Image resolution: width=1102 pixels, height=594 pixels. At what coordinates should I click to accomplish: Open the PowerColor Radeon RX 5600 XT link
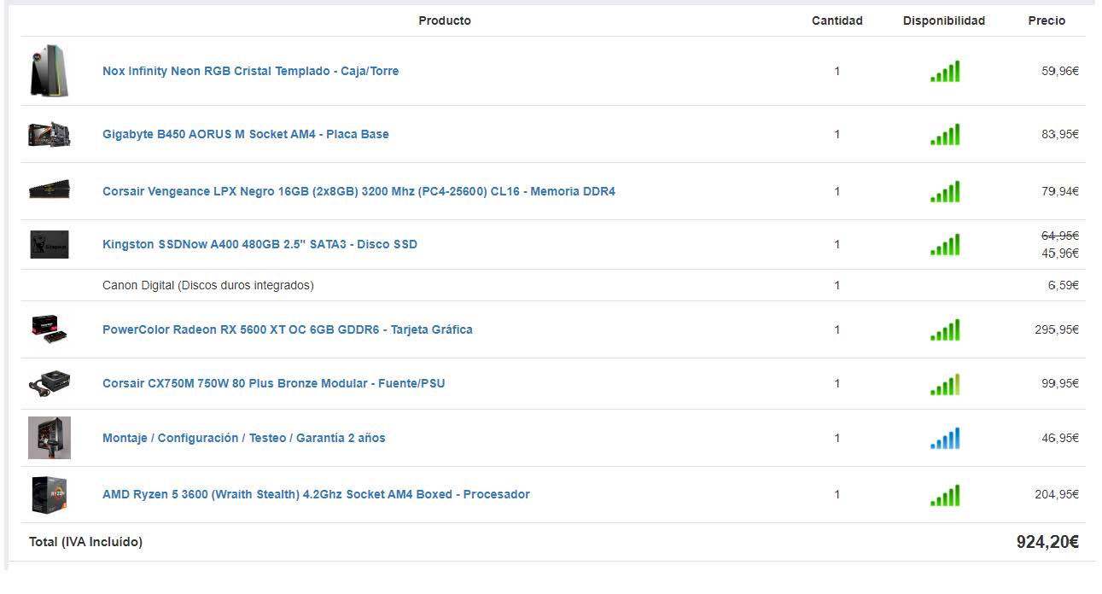click(287, 329)
